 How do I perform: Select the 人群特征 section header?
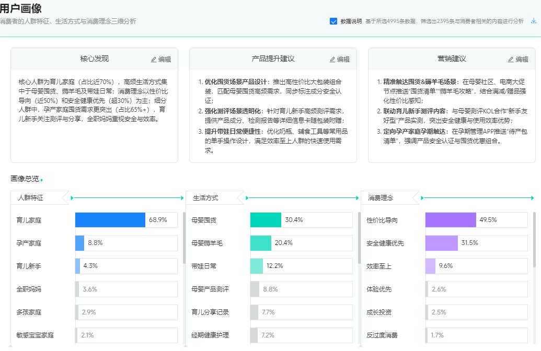31,197
